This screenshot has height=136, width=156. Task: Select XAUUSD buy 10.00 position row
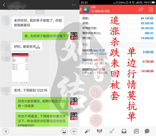click(x=118, y=52)
